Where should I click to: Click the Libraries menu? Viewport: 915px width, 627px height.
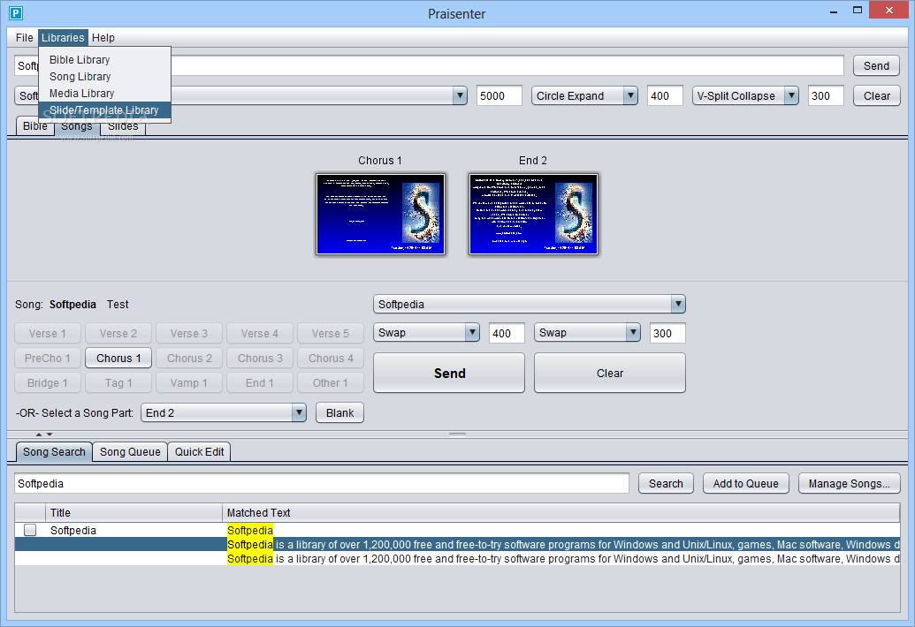(x=63, y=38)
